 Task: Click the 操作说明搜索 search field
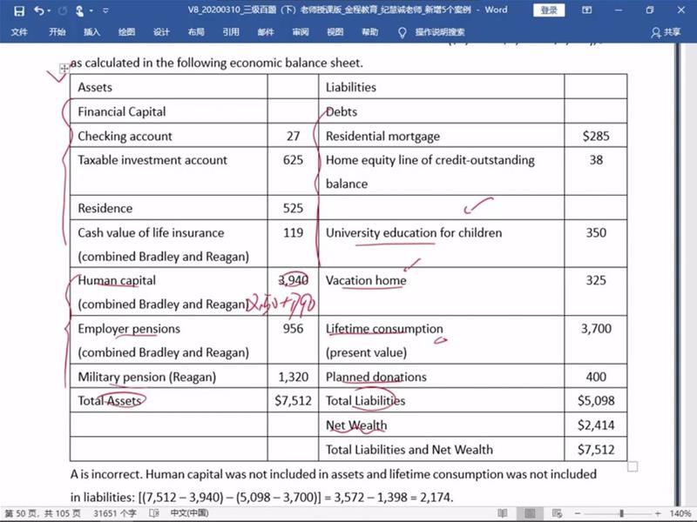click(x=440, y=32)
